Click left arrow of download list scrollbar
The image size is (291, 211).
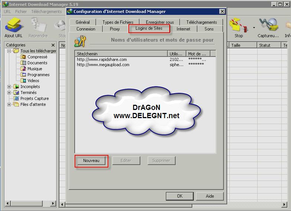pos(62,205)
